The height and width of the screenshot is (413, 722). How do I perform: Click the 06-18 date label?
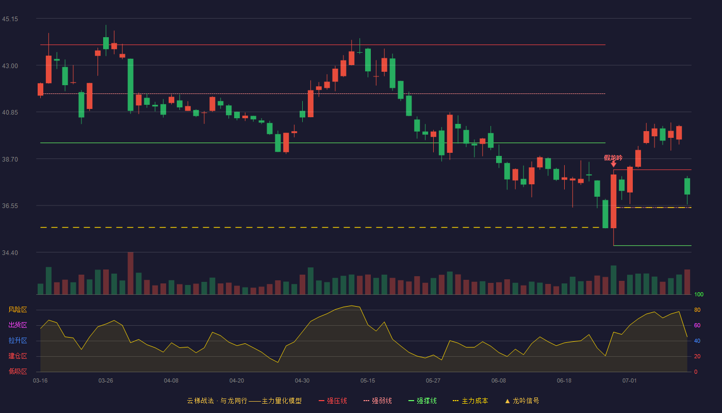tap(564, 380)
